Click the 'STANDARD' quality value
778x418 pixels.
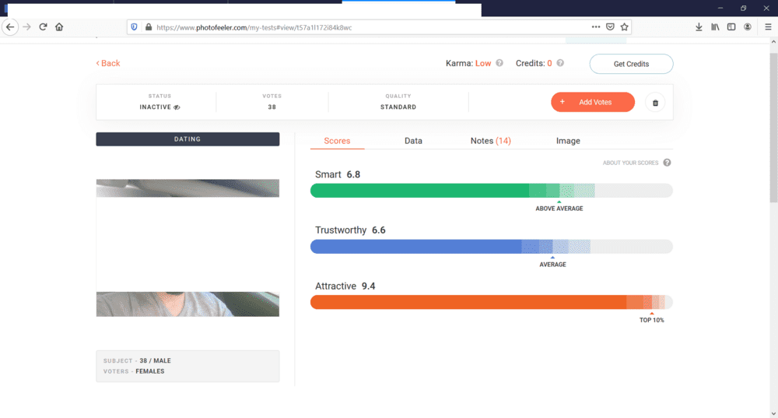(x=398, y=107)
